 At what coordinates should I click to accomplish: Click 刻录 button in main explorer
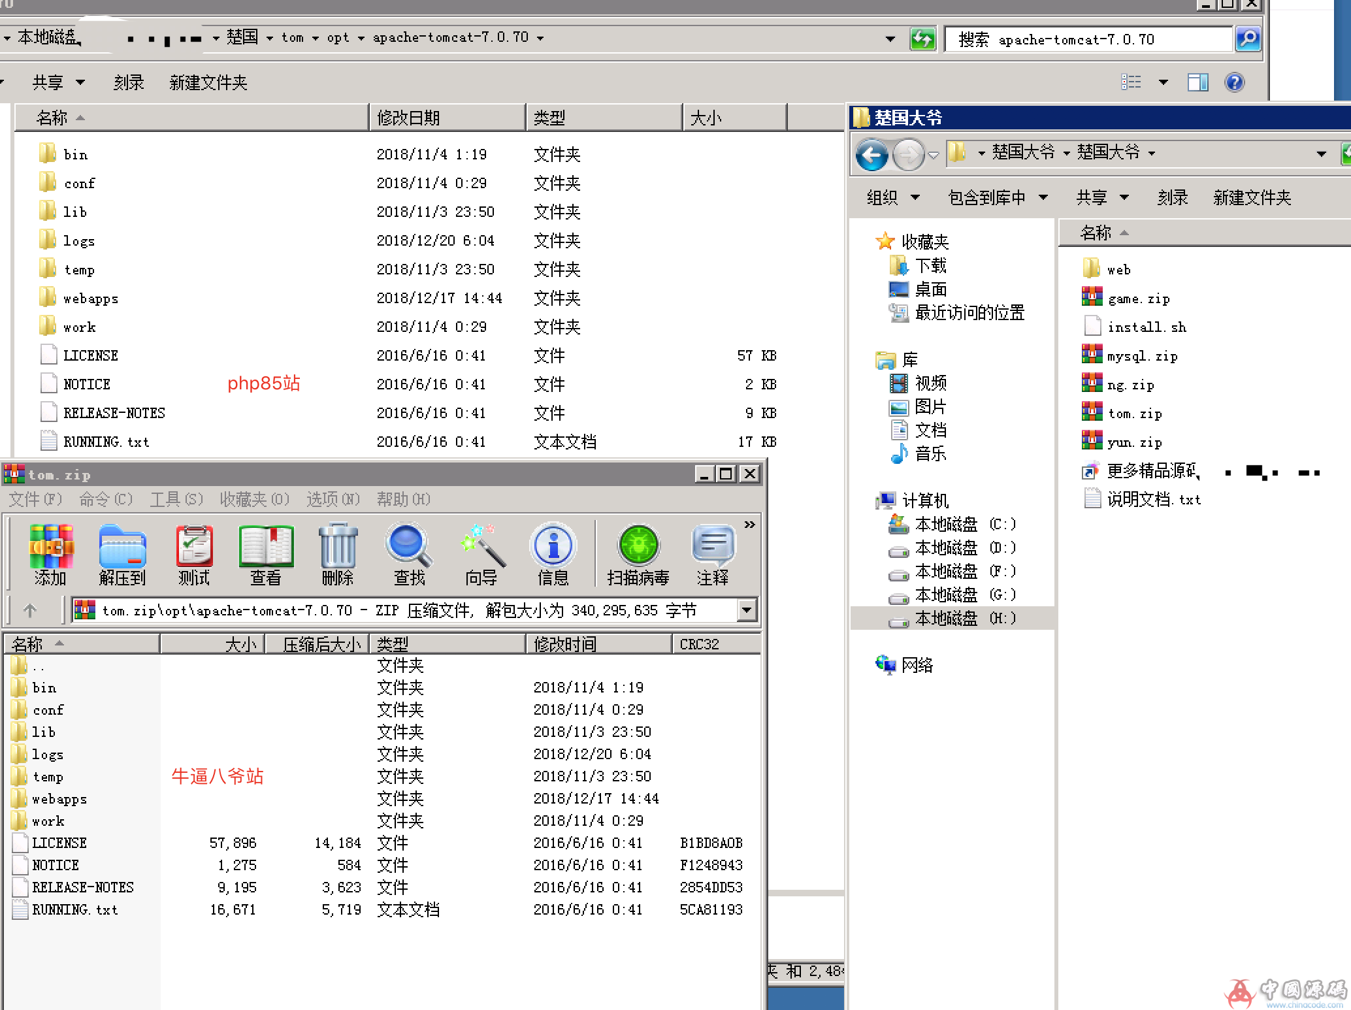pos(129,82)
